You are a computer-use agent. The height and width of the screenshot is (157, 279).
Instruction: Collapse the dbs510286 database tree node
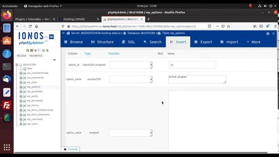17,65
